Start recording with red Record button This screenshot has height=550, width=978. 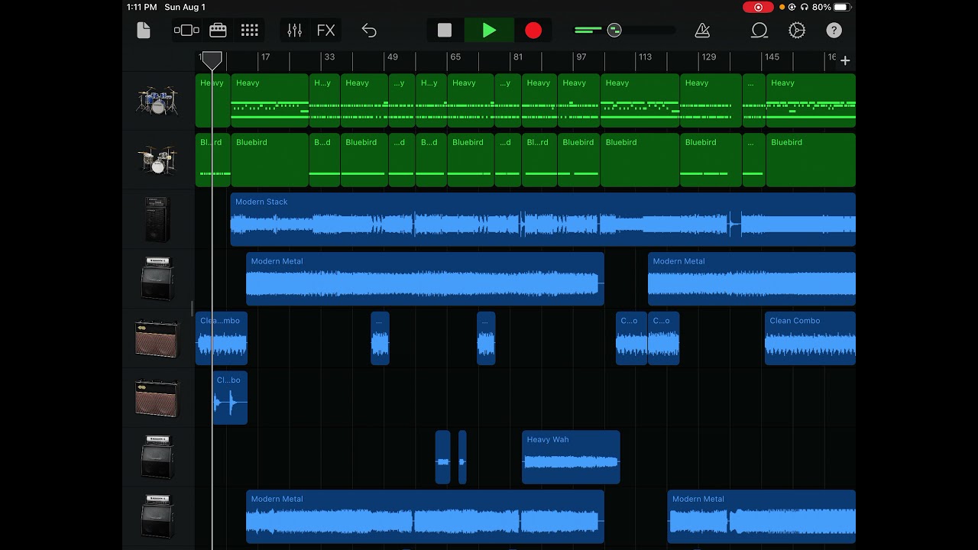point(533,31)
